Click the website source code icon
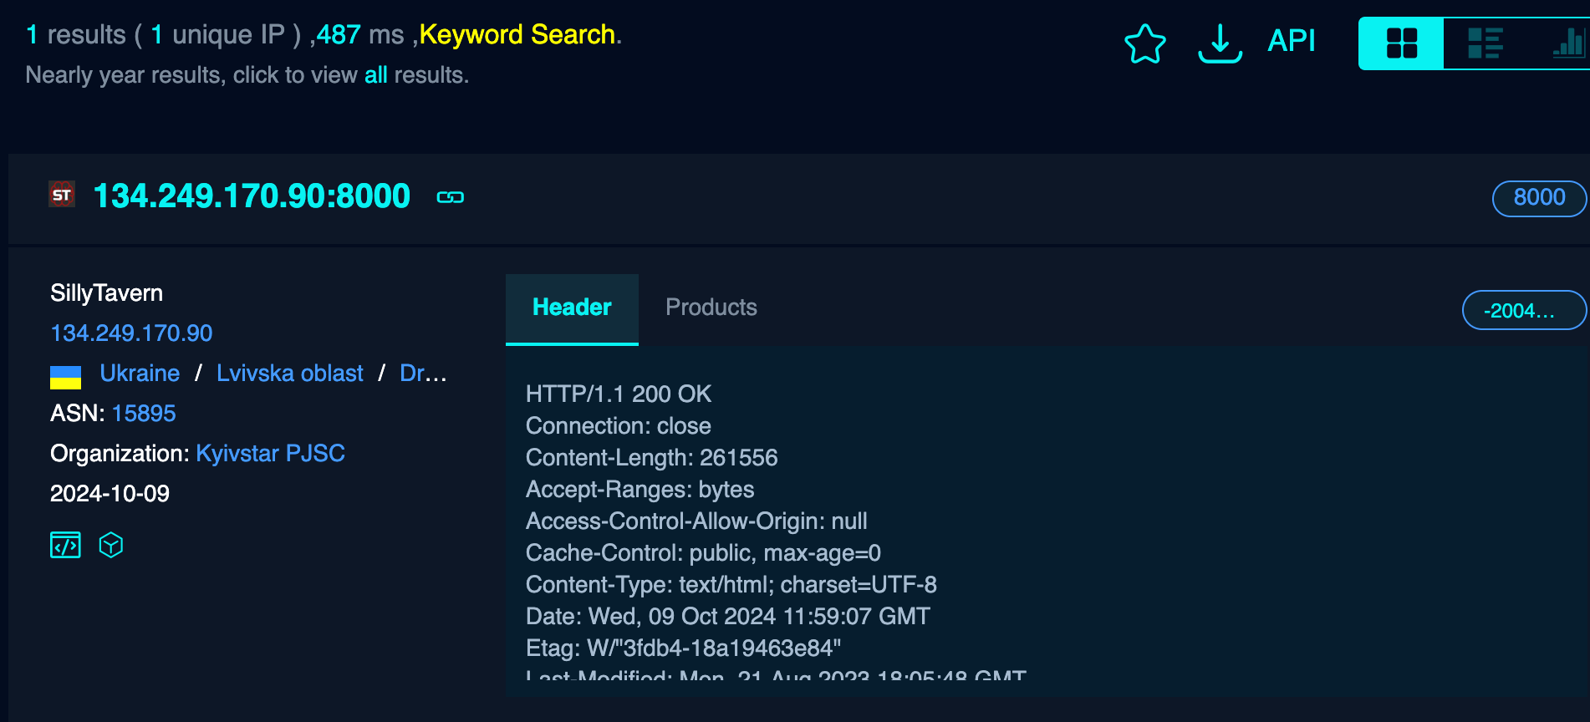The width and height of the screenshot is (1590, 722). (65, 545)
